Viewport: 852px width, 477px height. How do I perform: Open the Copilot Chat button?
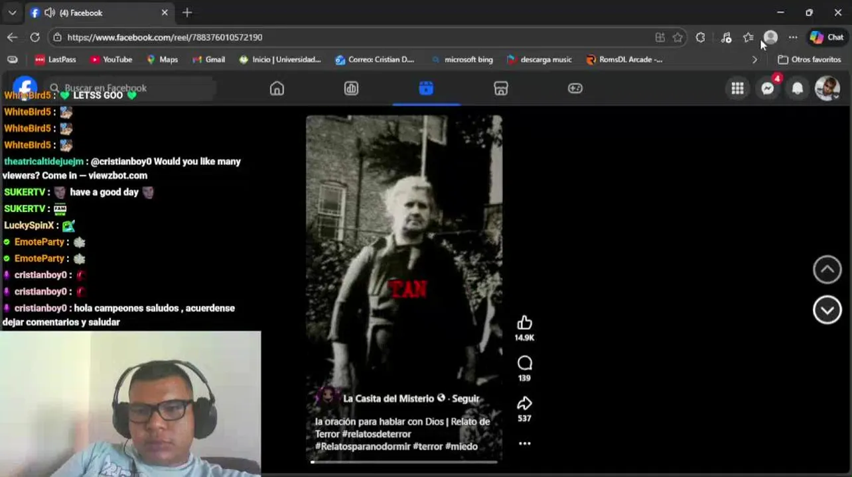coord(827,37)
